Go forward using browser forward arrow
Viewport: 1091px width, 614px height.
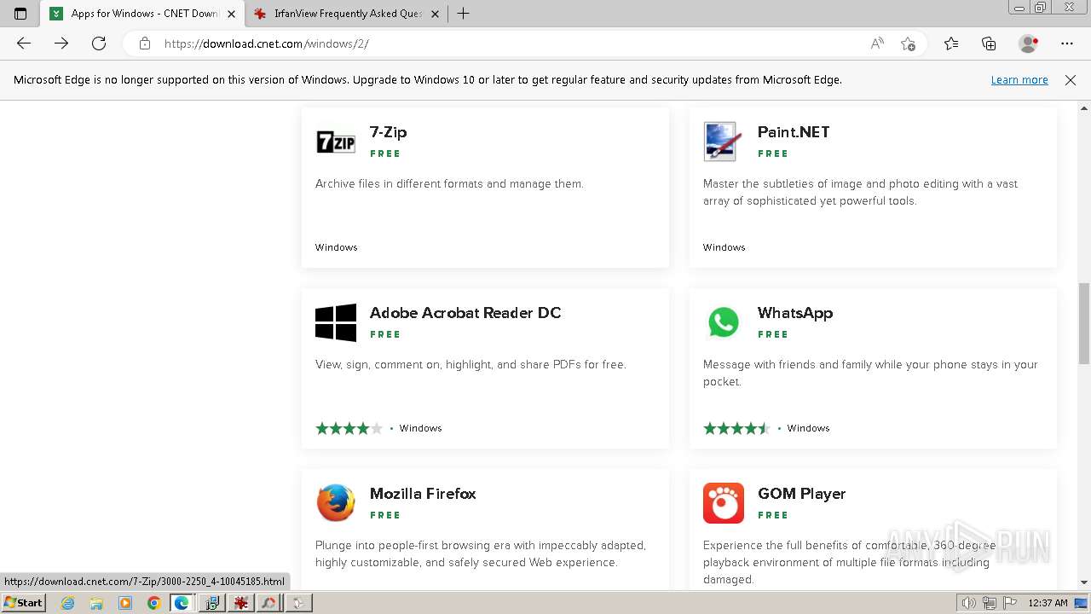[x=61, y=43]
